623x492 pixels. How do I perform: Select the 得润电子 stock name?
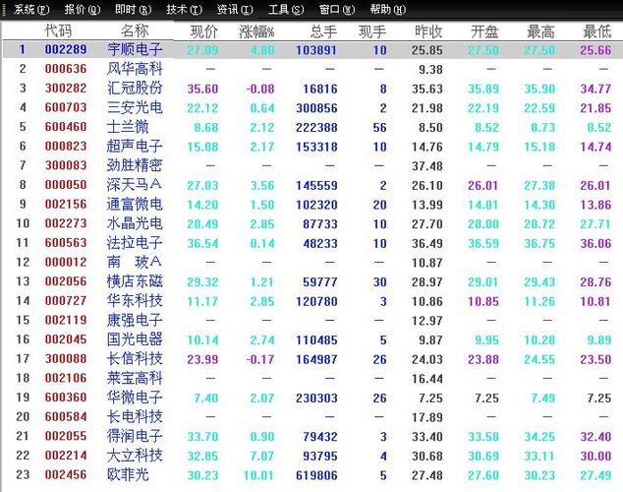pyautogui.click(x=135, y=436)
